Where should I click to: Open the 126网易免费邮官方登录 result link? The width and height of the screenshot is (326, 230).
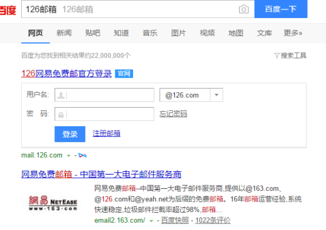(66, 73)
